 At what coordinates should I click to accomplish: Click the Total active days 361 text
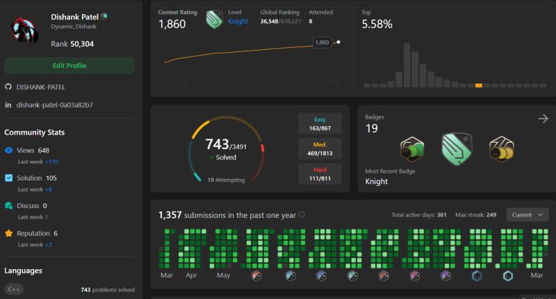(419, 215)
